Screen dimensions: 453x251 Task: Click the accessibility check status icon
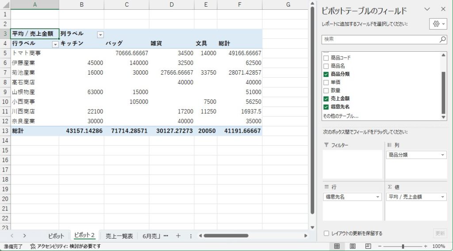point(33,246)
